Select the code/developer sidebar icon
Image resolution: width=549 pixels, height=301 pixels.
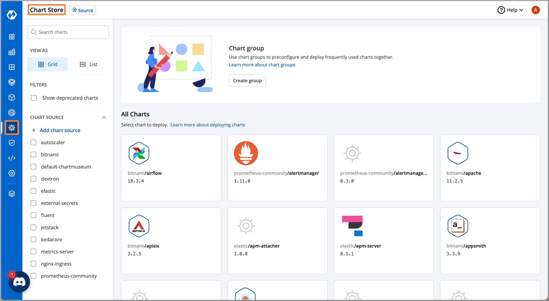[x=12, y=158]
